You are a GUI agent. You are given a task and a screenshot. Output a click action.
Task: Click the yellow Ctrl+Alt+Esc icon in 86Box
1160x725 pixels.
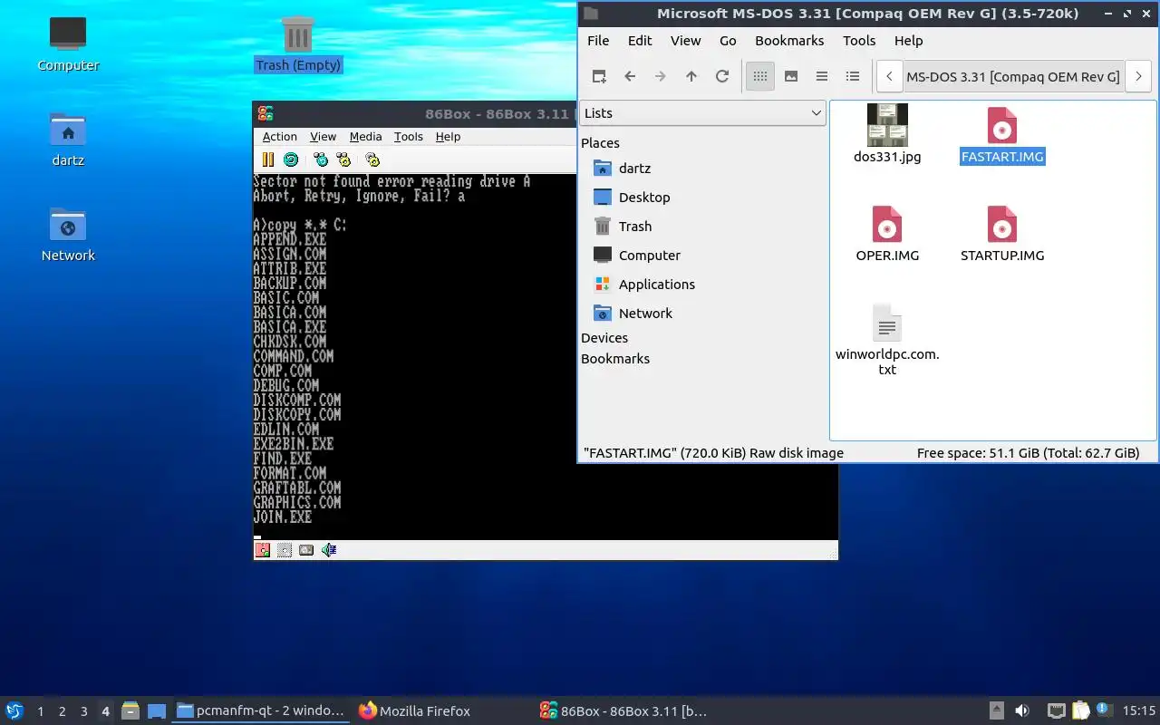[343, 159]
